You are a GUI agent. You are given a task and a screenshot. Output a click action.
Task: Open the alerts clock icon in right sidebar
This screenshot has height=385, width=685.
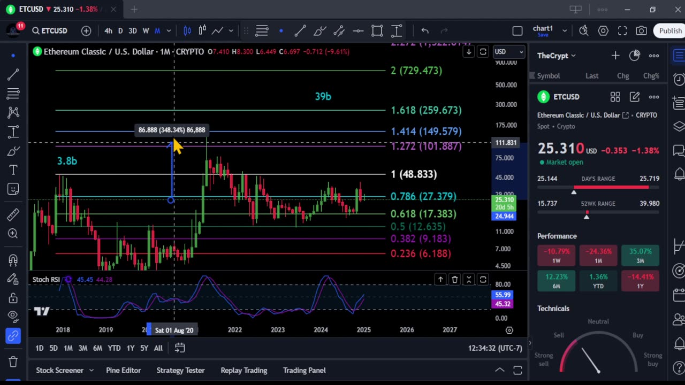679,79
